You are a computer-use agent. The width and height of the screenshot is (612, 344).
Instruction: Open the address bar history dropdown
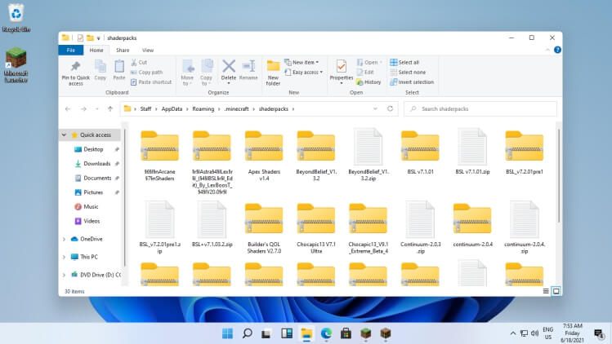coord(375,109)
